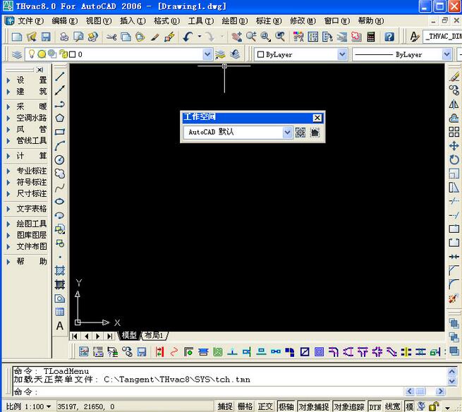Screen dimensions: 462x412
Task: Select the Hatch tool
Action: (x=60, y=270)
